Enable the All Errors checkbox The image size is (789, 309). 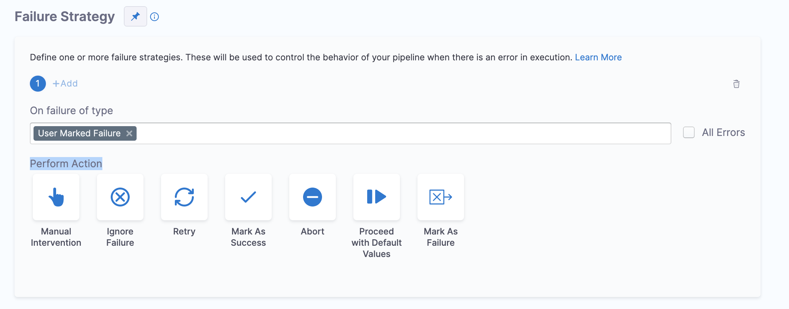pyautogui.click(x=688, y=132)
